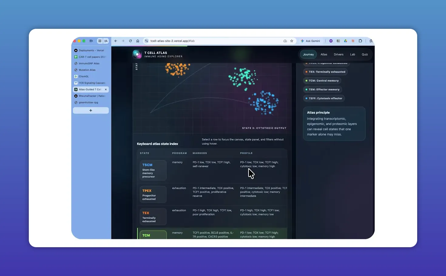Open the tab groups grid icon

(100, 41)
